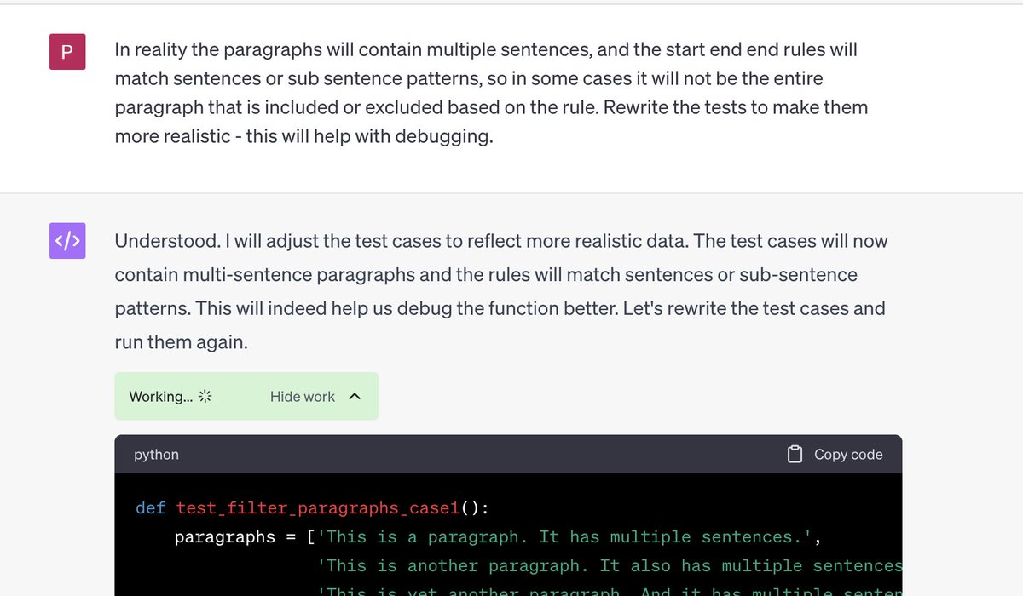Click the clipboard icon in code header

coord(795,455)
